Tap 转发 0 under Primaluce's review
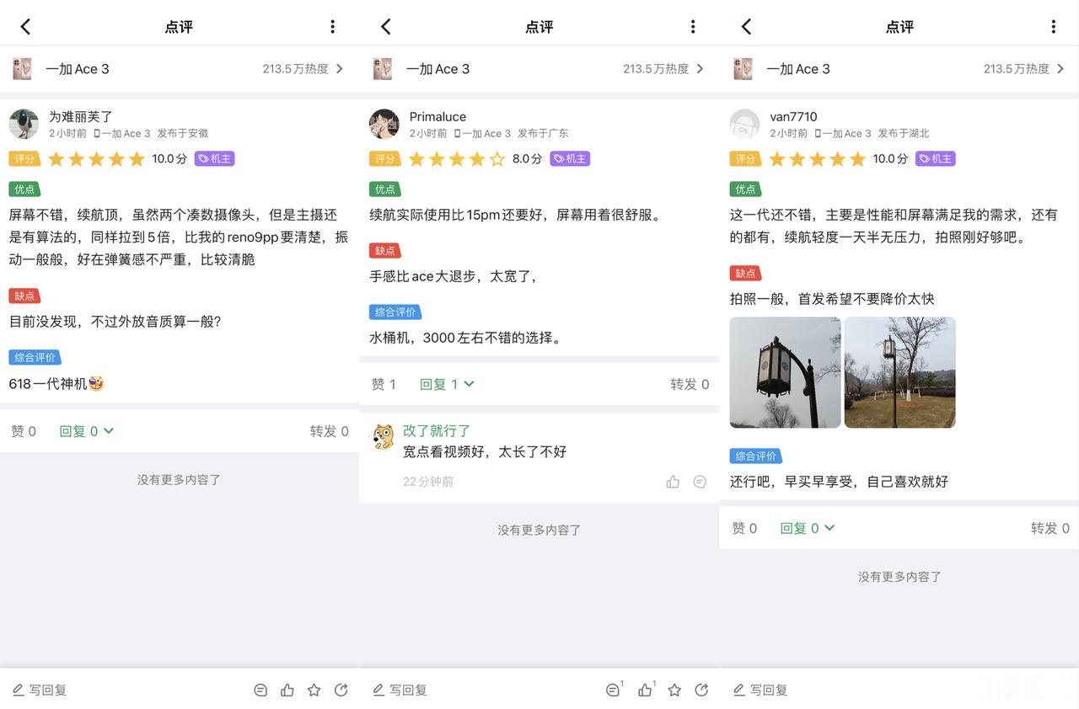 [690, 384]
